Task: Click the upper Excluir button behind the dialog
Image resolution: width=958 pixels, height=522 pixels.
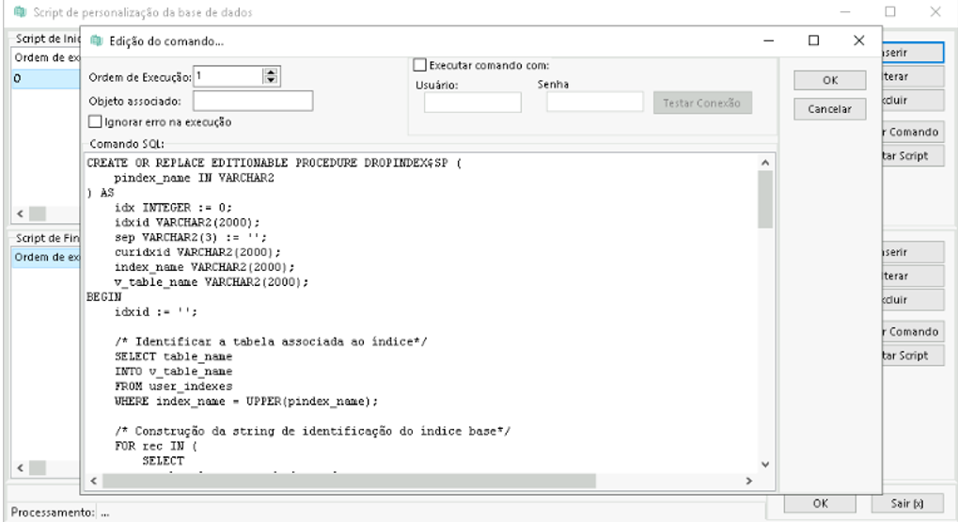Action: coord(913,101)
